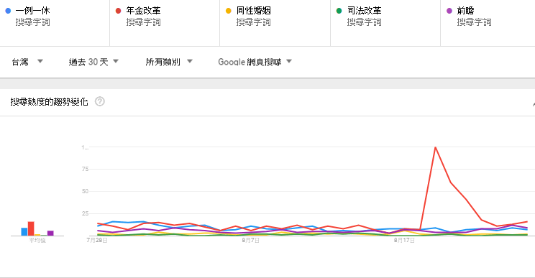This screenshot has height=278, width=535.
Task: Click the red average bar
Action: point(31,228)
